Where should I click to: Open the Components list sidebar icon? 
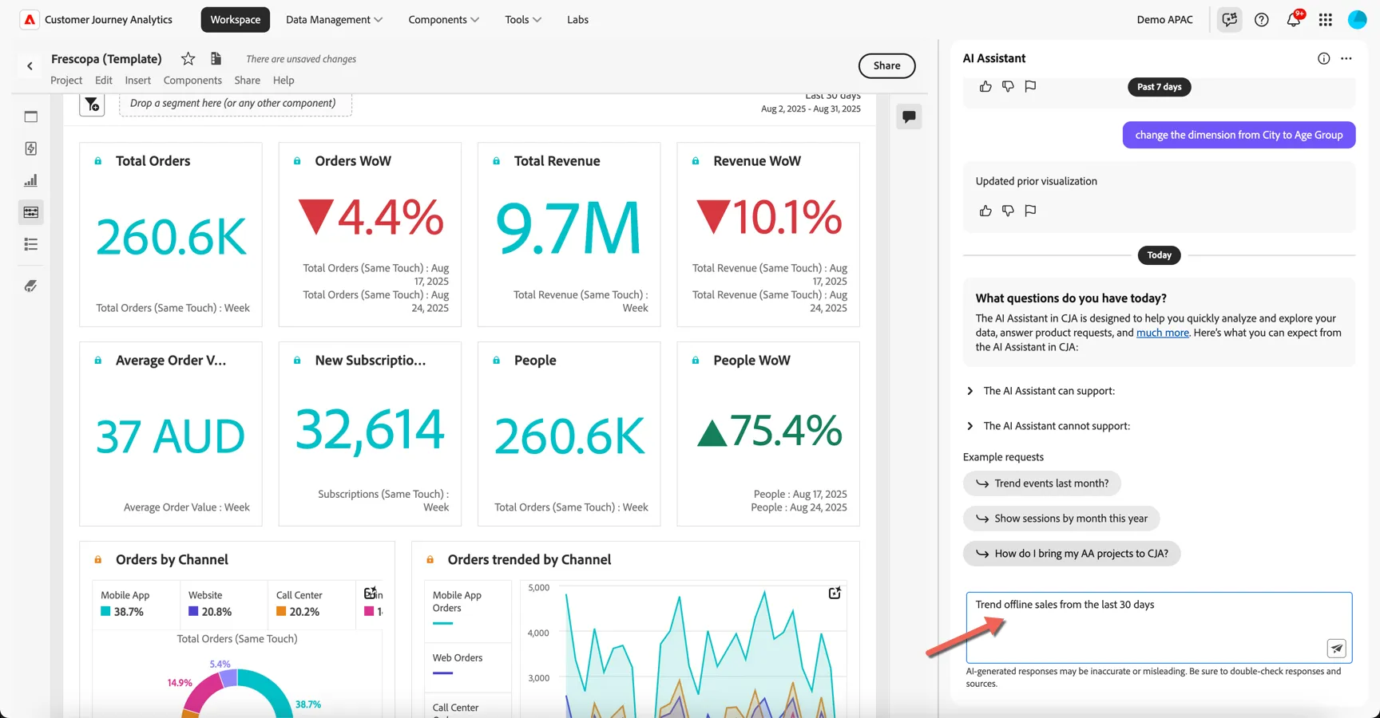[31, 244]
